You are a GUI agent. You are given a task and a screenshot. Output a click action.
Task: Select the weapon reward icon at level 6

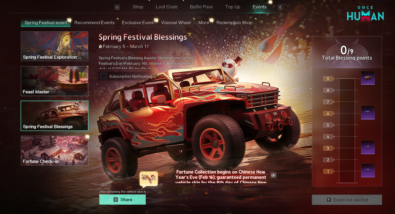click(368, 113)
